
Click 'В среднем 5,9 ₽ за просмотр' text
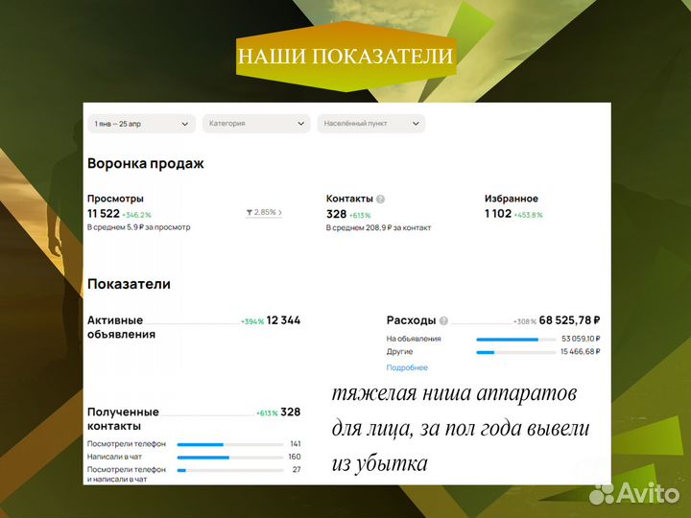click(139, 227)
